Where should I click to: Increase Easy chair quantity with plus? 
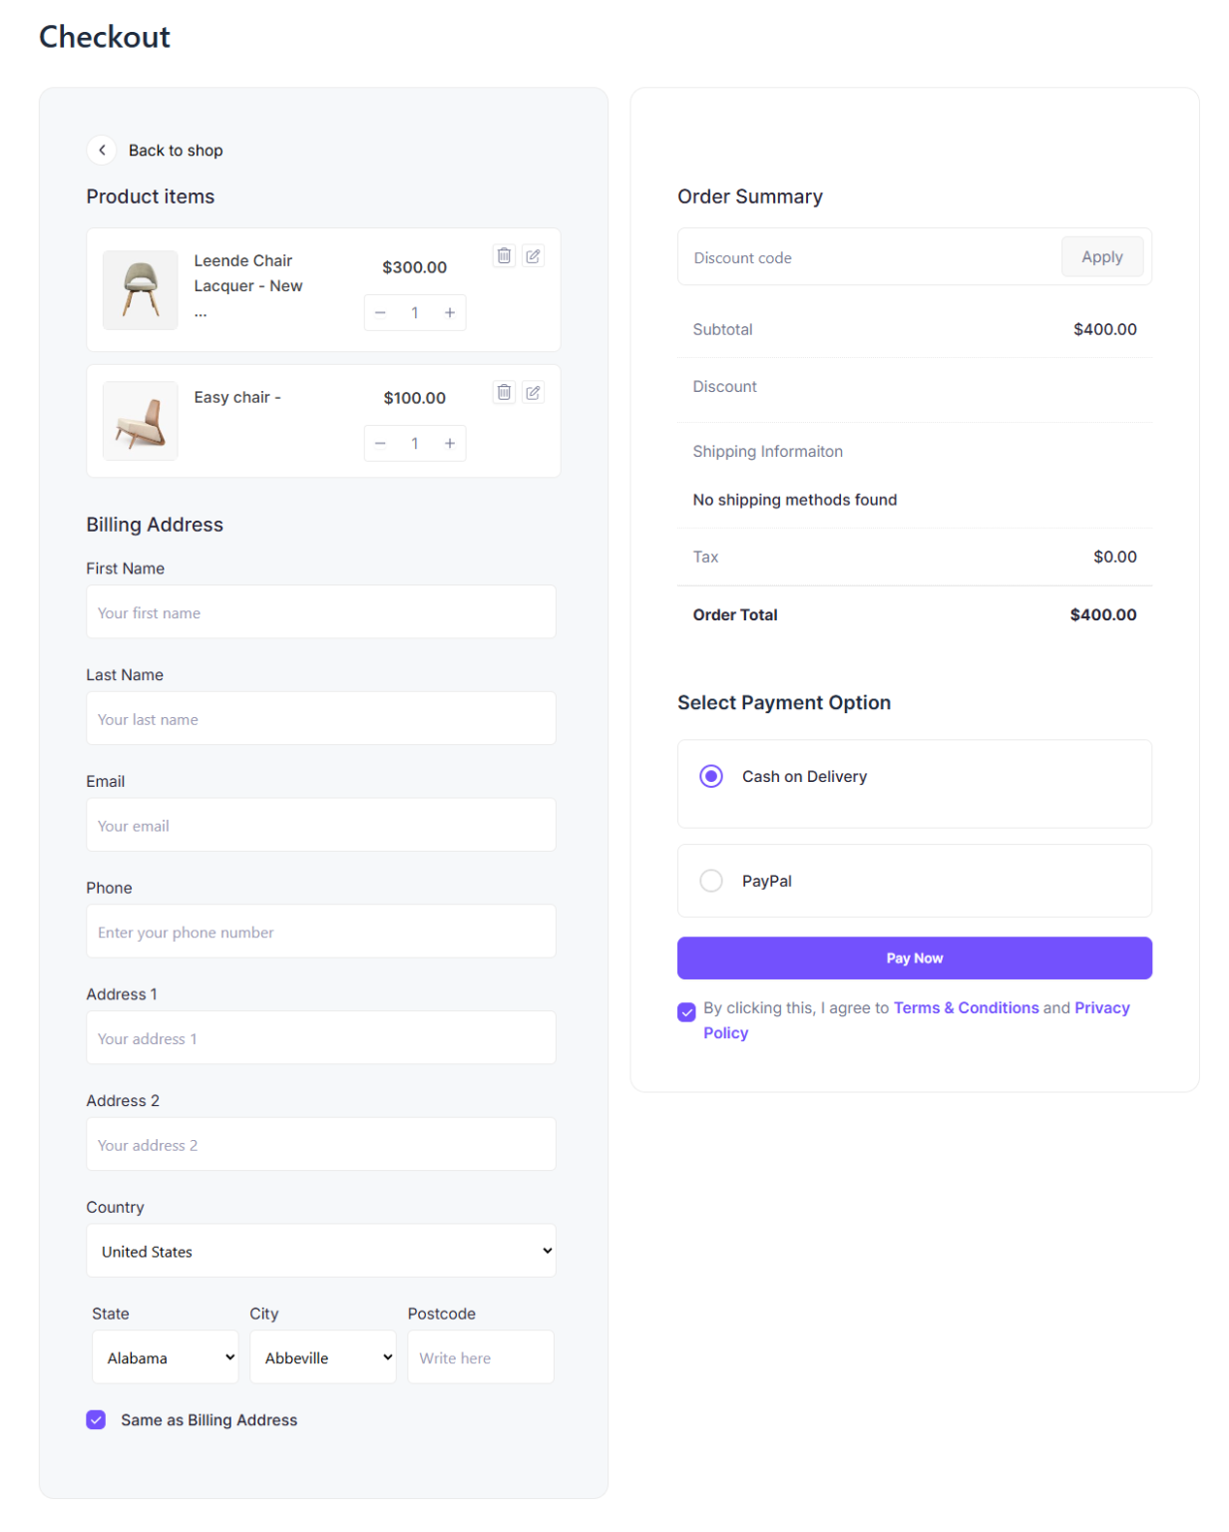coord(450,444)
